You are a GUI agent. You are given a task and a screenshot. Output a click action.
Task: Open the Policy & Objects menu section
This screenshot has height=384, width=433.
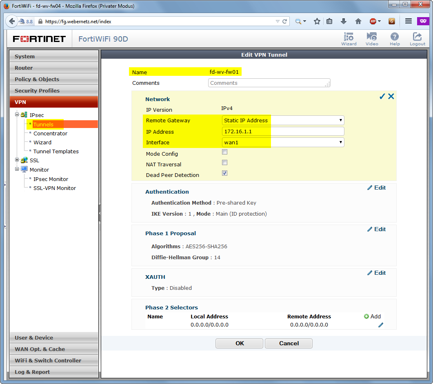[54, 79]
